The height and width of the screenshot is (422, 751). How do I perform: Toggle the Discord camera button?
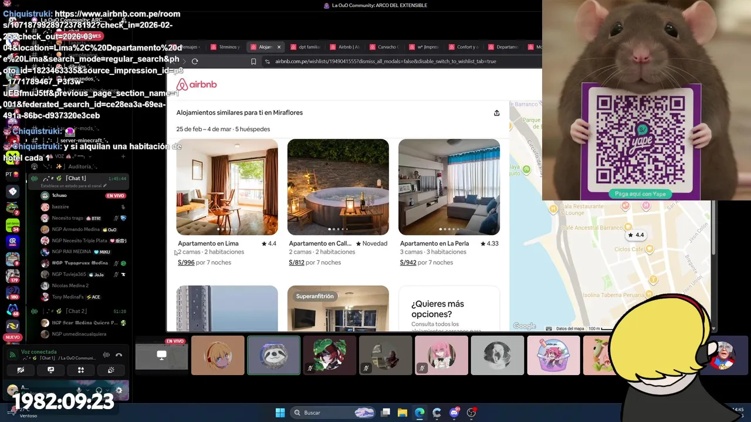tap(21, 370)
